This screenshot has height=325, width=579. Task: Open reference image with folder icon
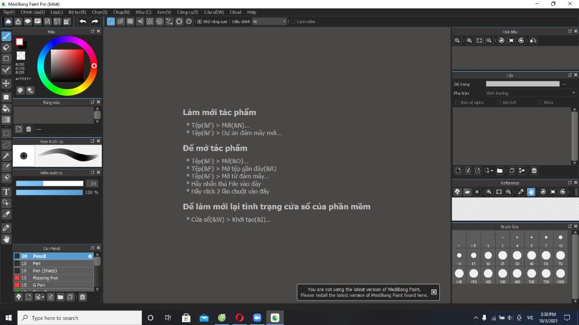point(467,192)
